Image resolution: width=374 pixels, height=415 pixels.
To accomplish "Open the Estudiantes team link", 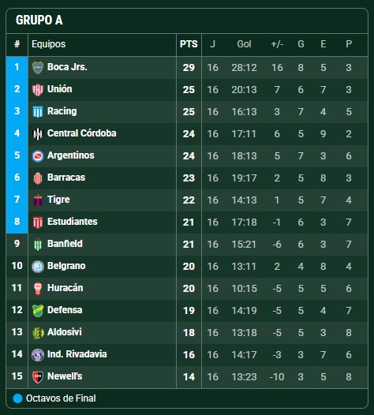I will [x=73, y=222].
